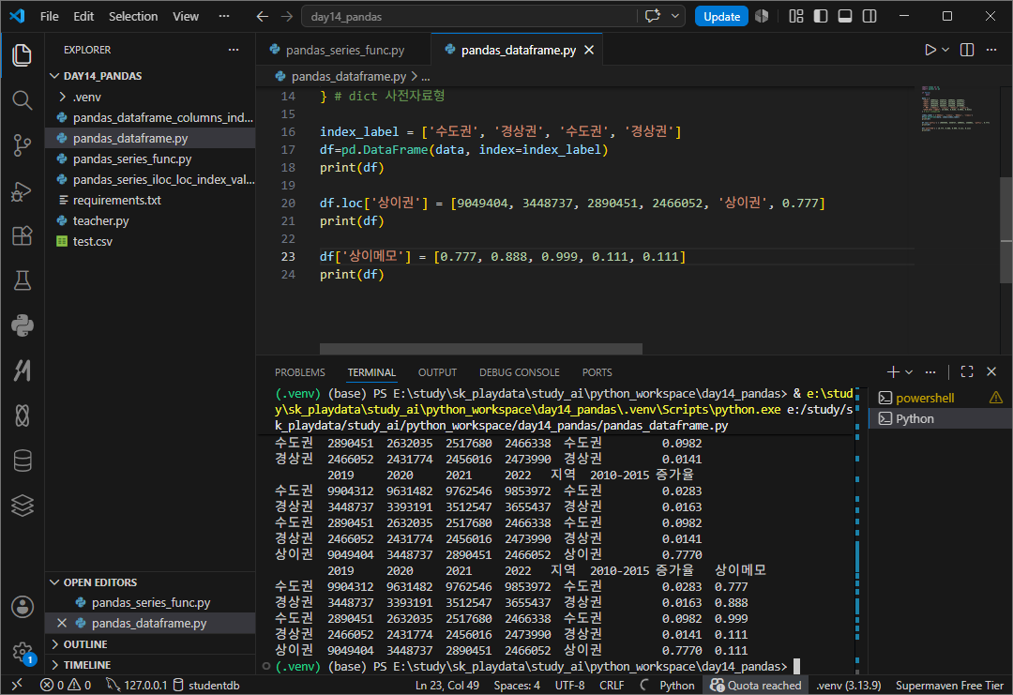This screenshot has width=1013, height=695.
Task: Select the powershell terminal instance
Action: point(940,398)
